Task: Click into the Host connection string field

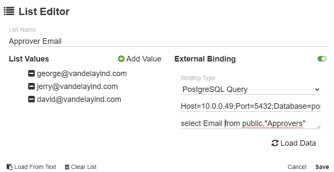Action: coord(251,106)
